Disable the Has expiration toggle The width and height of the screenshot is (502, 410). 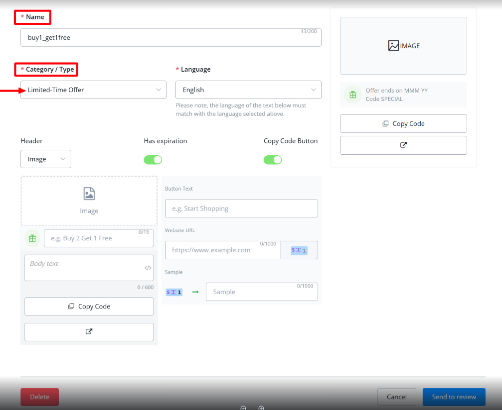pos(153,160)
